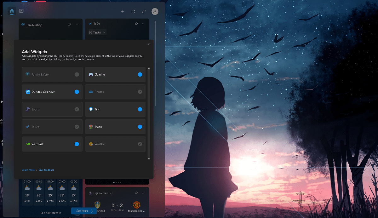This screenshot has height=218, width=378.
Task: Pin the Family Safety widget
Action: [x=70, y=25]
